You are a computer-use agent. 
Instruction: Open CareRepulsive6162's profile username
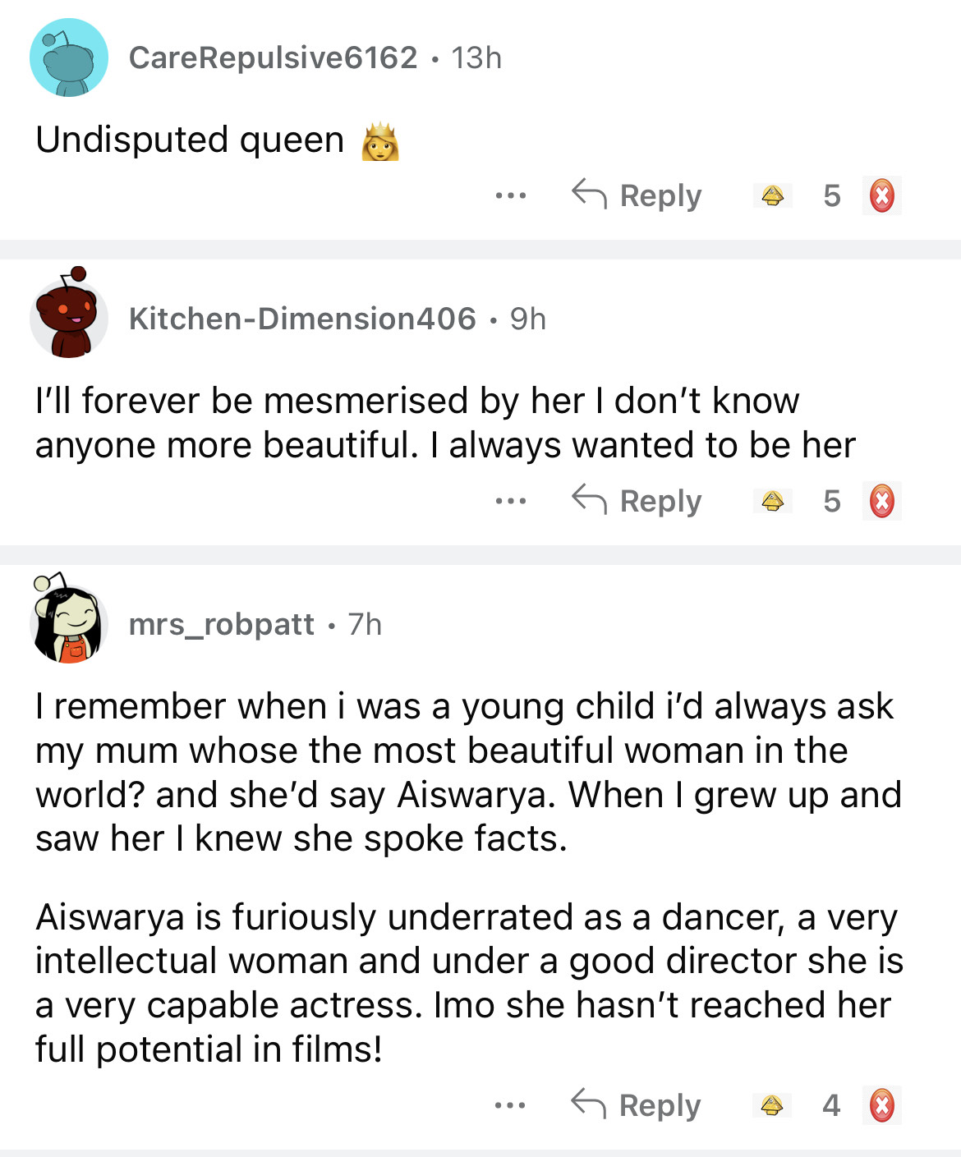click(x=273, y=57)
